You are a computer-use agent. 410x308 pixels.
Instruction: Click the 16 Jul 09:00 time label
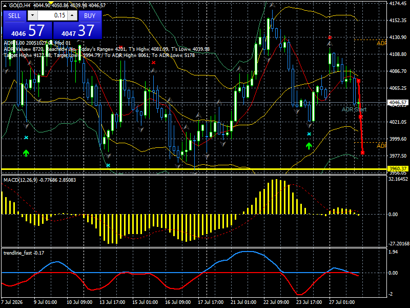[x=178, y=302]
